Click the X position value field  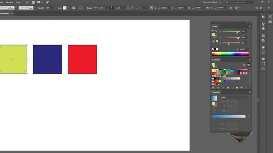(165, 8)
